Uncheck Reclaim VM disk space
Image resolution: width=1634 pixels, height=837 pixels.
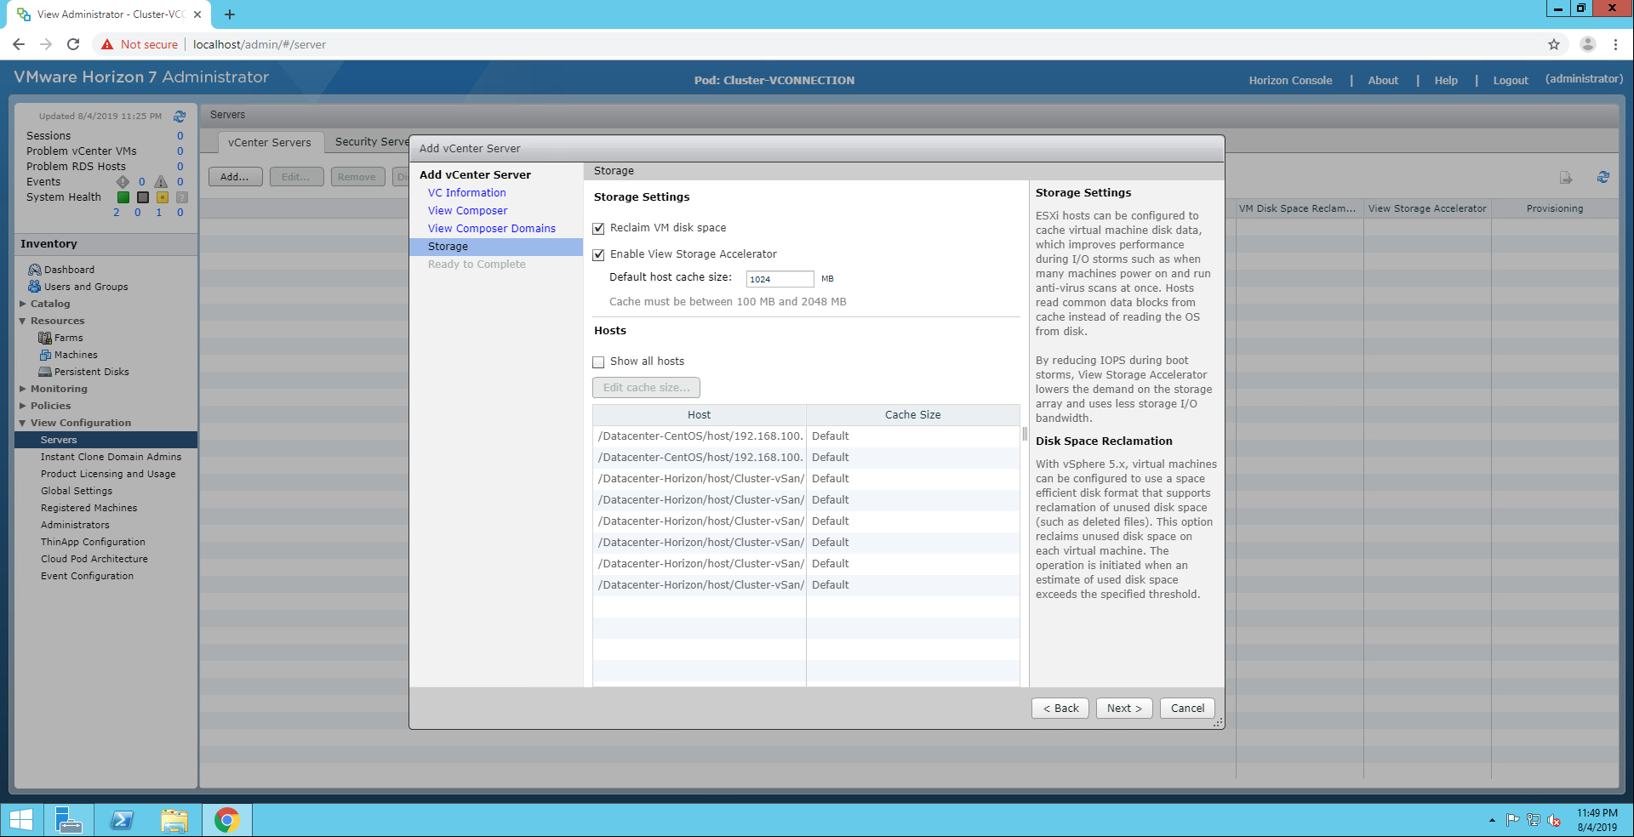pos(599,228)
